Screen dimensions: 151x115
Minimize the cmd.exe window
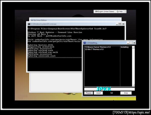pos(117,24)
